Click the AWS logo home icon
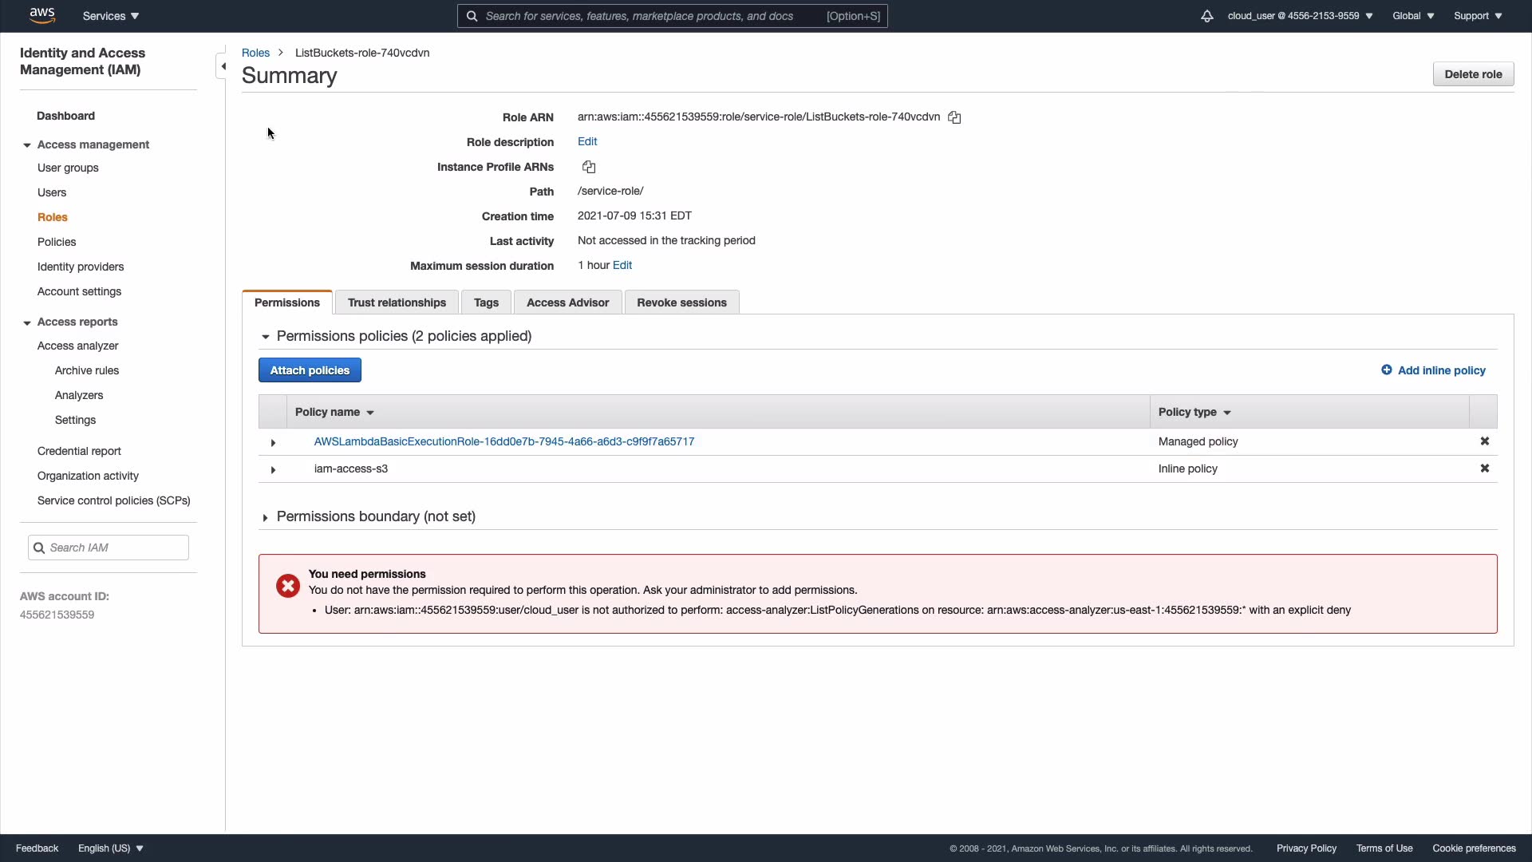 (x=41, y=15)
